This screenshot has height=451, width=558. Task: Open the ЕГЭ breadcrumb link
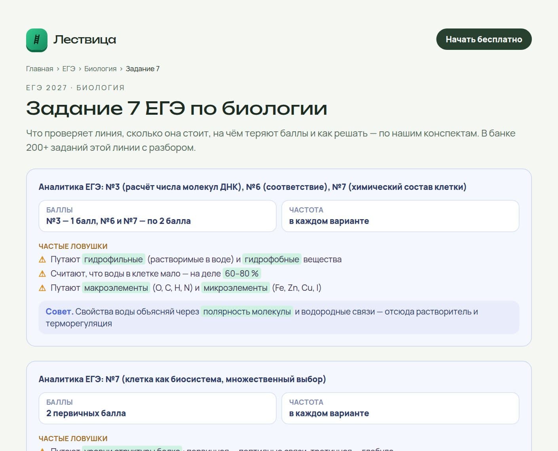[68, 69]
